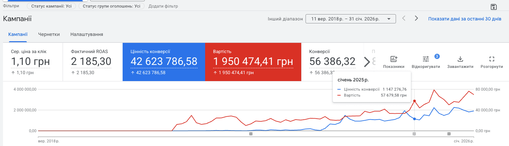Click Показати дані за останні 30 днів
This screenshot has height=146, width=509.
[x=465, y=19]
